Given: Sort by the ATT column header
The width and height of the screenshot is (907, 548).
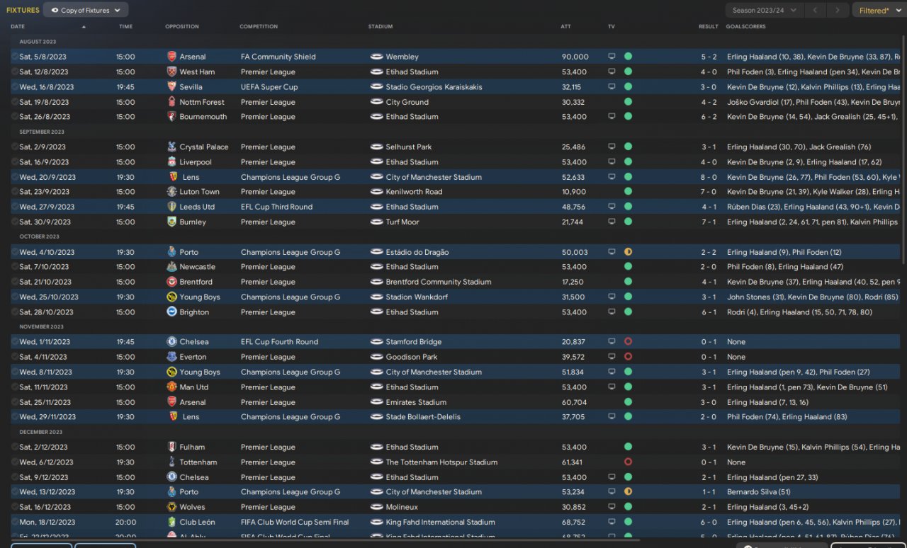Looking at the screenshot, I should pos(565,27).
